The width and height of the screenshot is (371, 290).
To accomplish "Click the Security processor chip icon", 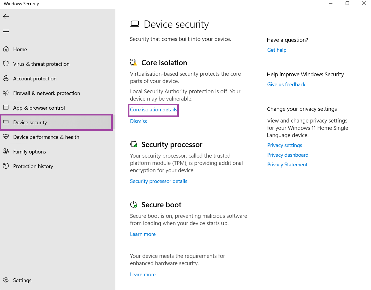I will pyautogui.click(x=134, y=144).
